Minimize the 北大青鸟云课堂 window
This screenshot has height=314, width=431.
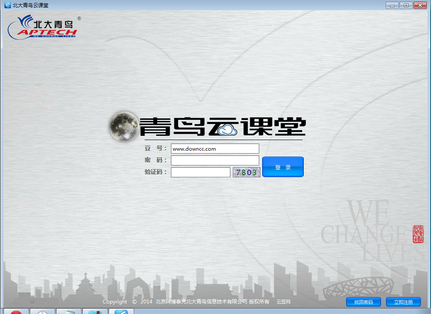point(392,5)
